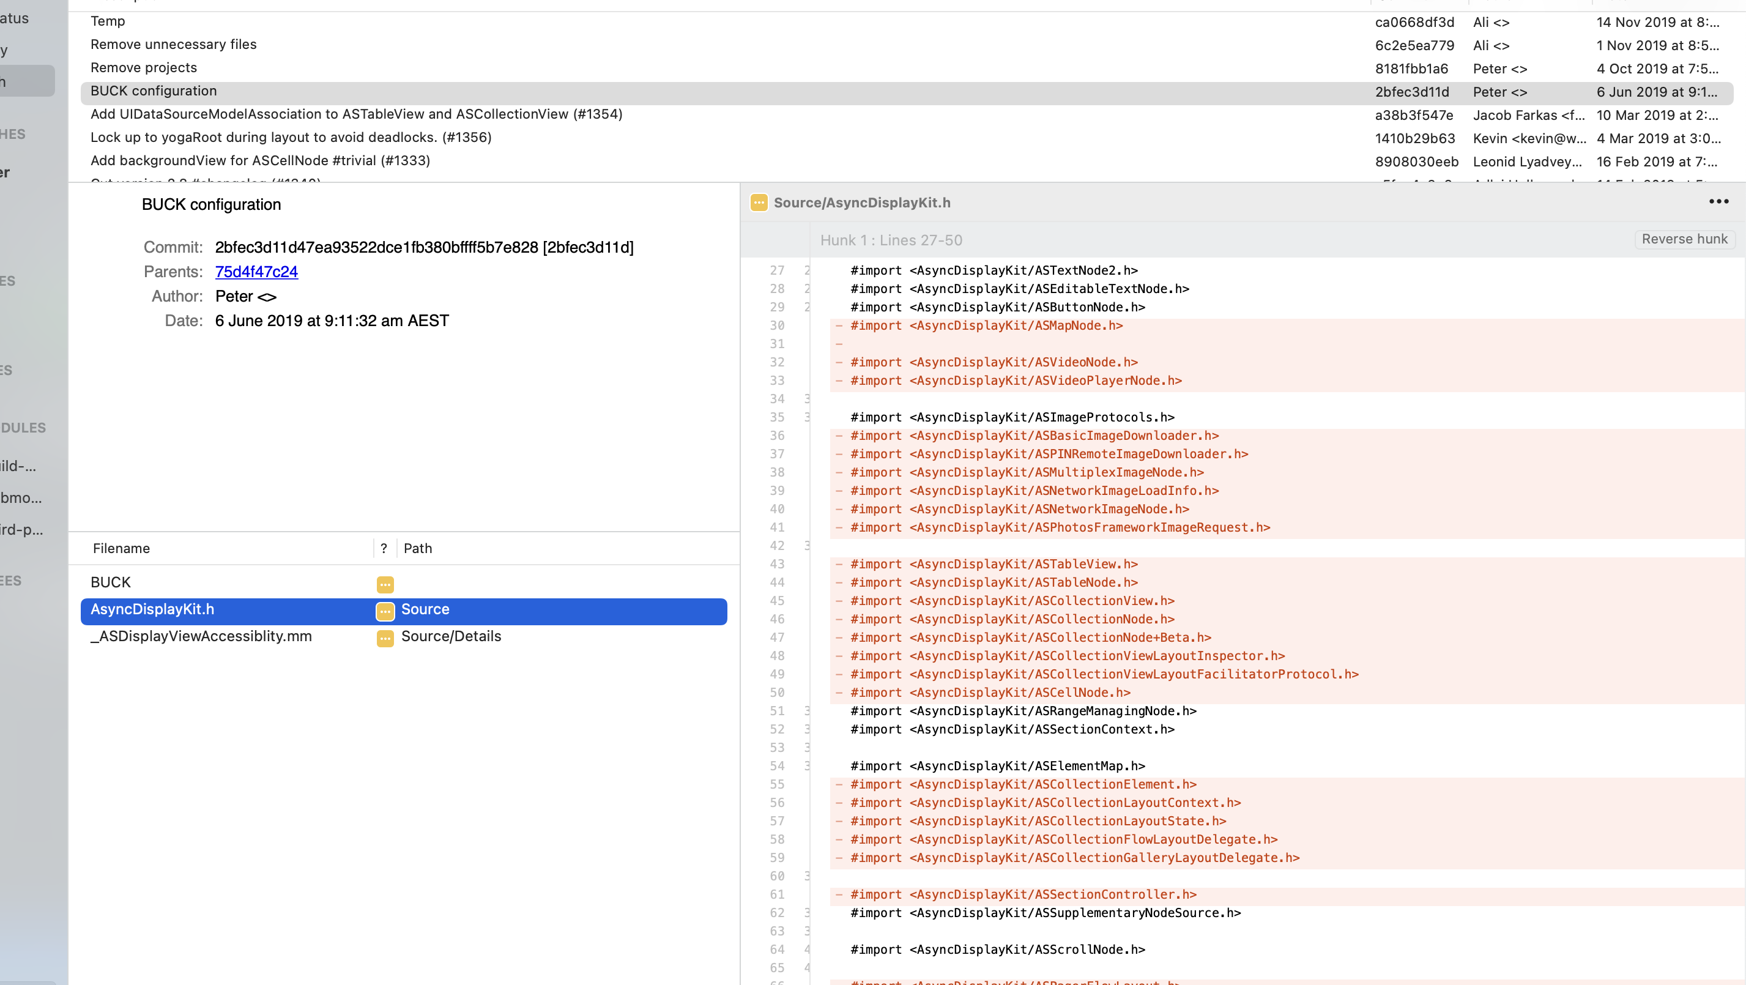Click the Reverse hunk button
This screenshot has height=985, width=1746.
[1684, 239]
